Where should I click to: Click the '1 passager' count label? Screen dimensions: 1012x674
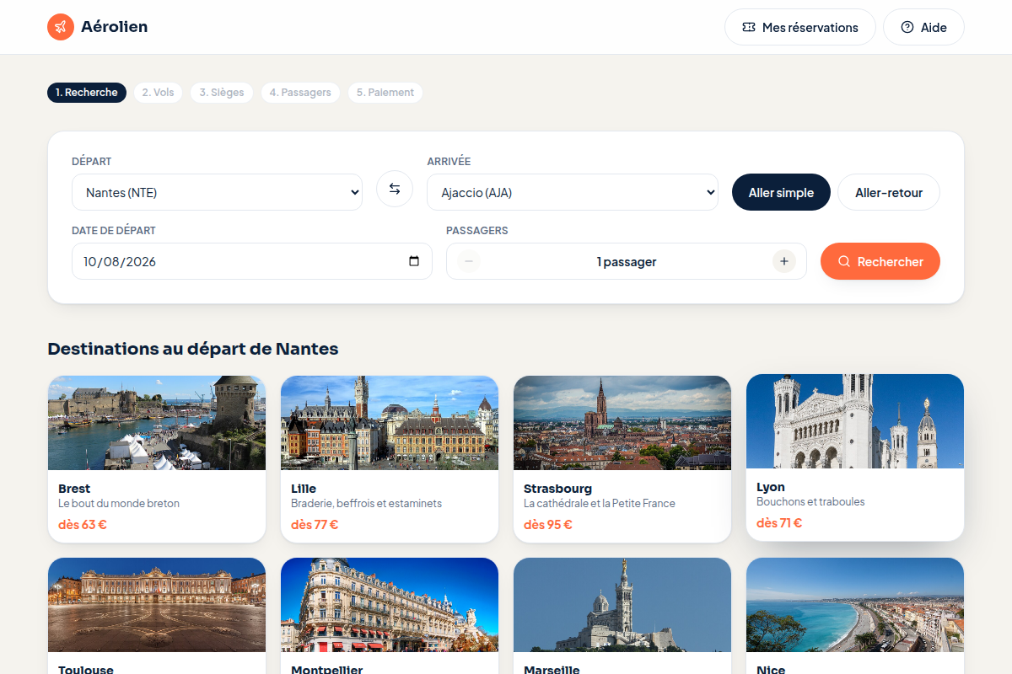pyautogui.click(x=627, y=262)
